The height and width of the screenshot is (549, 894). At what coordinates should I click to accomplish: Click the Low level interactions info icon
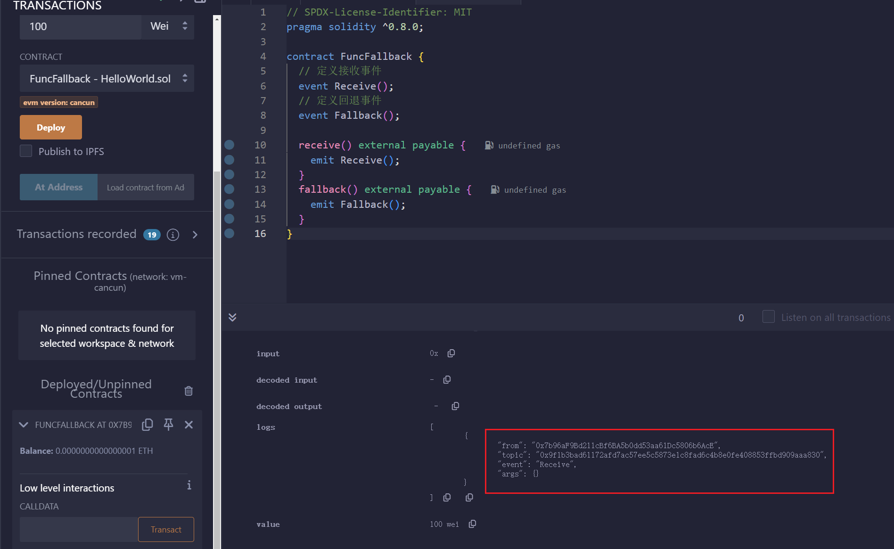click(x=189, y=485)
